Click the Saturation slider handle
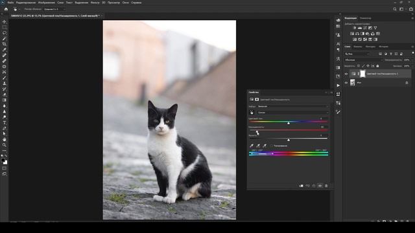 pos(257,131)
